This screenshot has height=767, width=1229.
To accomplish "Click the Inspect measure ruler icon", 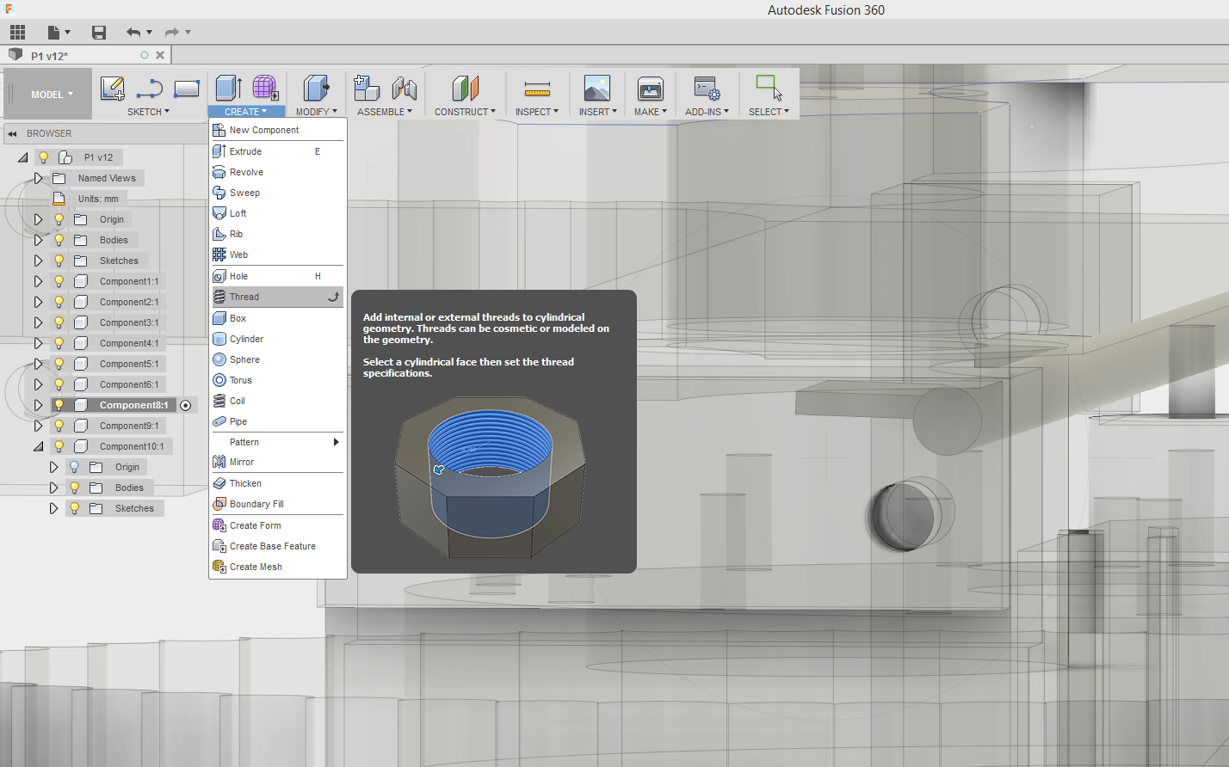I will (x=537, y=89).
